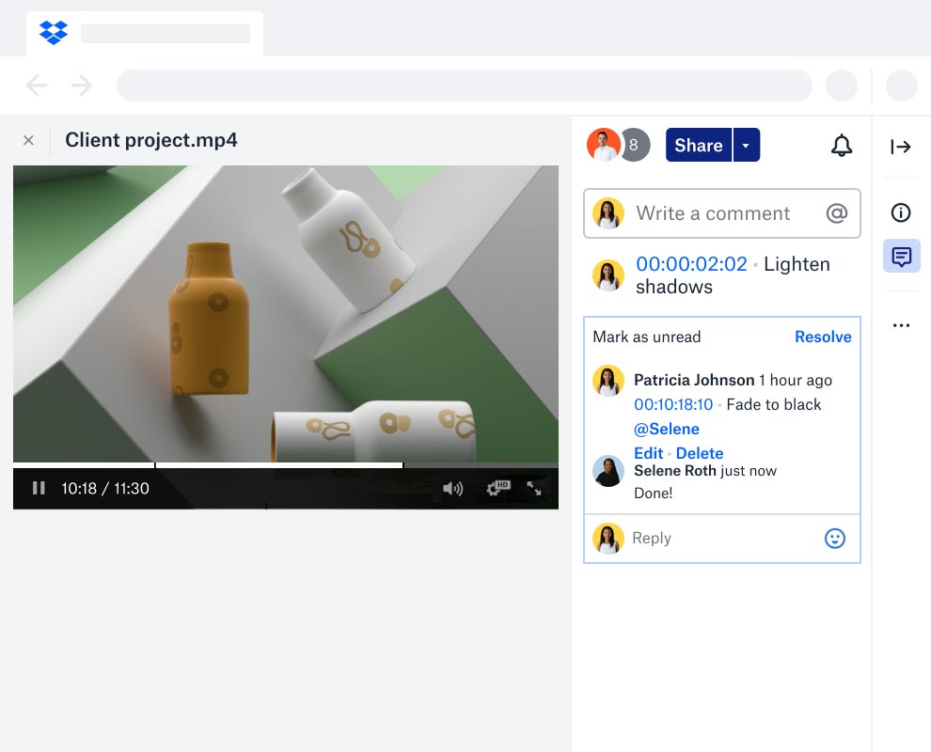Mark the thread as unread
Screen dimensions: 931x752
pyautogui.click(x=646, y=337)
